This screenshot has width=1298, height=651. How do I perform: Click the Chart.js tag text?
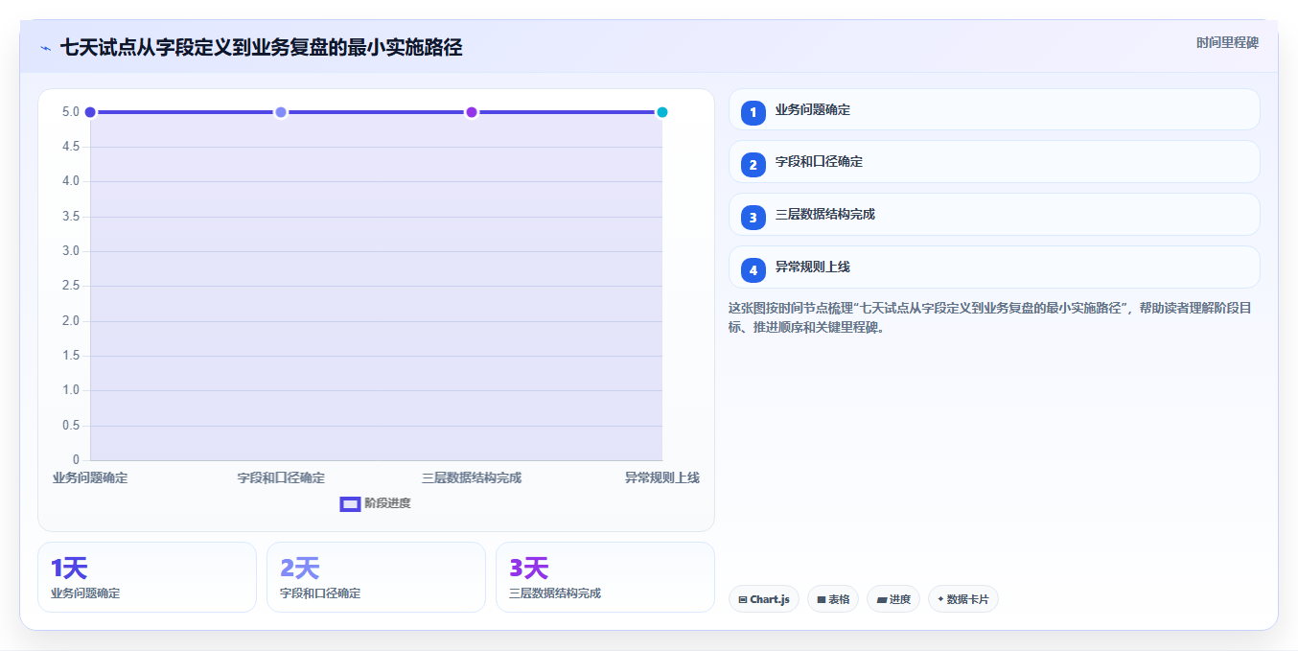click(x=770, y=600)
